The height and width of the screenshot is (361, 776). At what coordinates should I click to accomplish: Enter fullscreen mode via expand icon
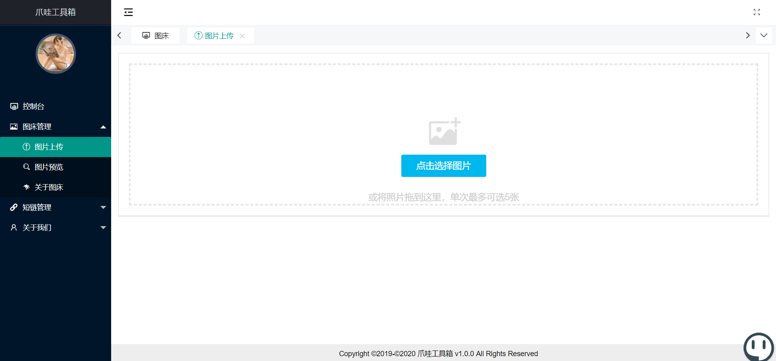pyautogui.click(x=757, y=12)
